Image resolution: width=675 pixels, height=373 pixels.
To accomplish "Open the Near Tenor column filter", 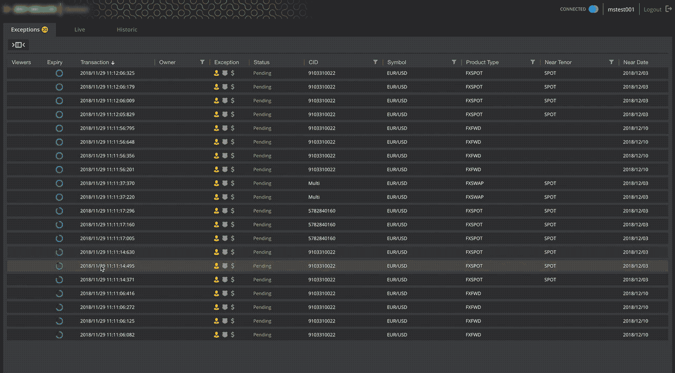I will pos(611,62).
